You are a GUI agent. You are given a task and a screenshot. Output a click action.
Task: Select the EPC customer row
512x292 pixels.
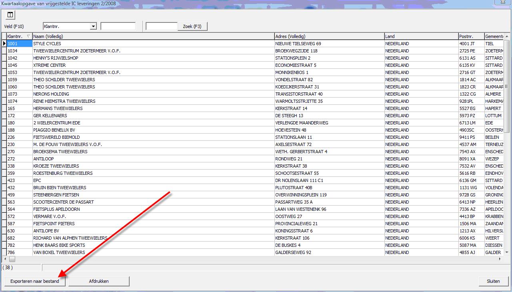253,180
